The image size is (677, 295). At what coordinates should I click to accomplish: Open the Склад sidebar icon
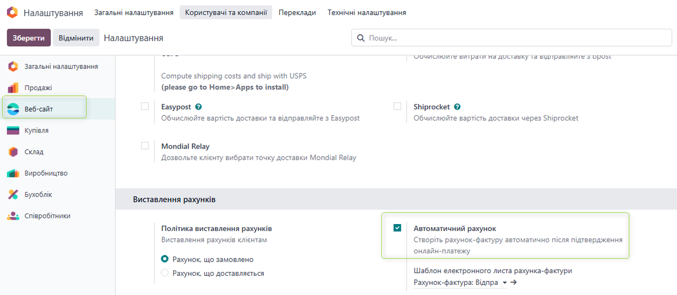pos(13,152)
